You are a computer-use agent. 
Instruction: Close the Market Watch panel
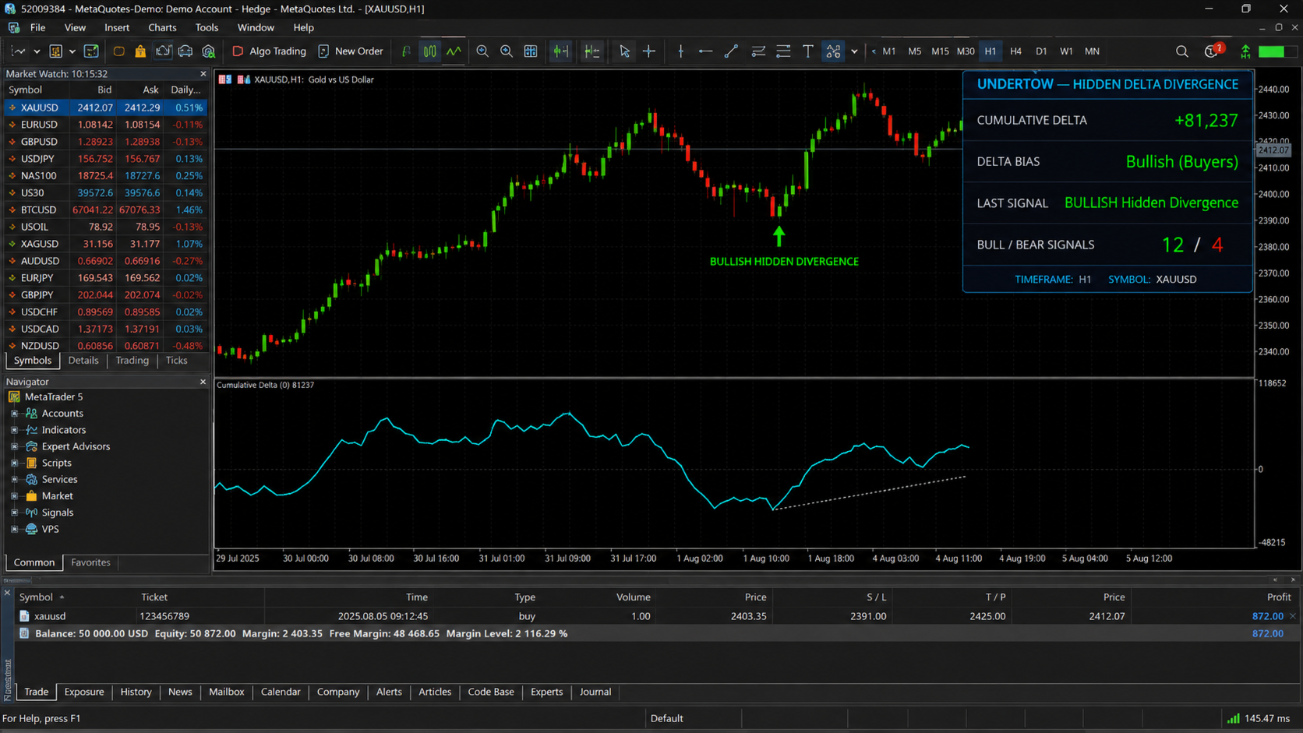tap(203, 74)
